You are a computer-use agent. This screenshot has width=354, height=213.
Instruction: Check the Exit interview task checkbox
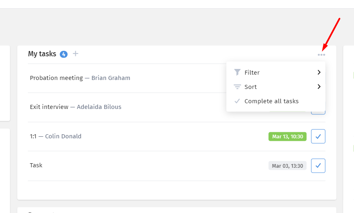pos(318,113)
